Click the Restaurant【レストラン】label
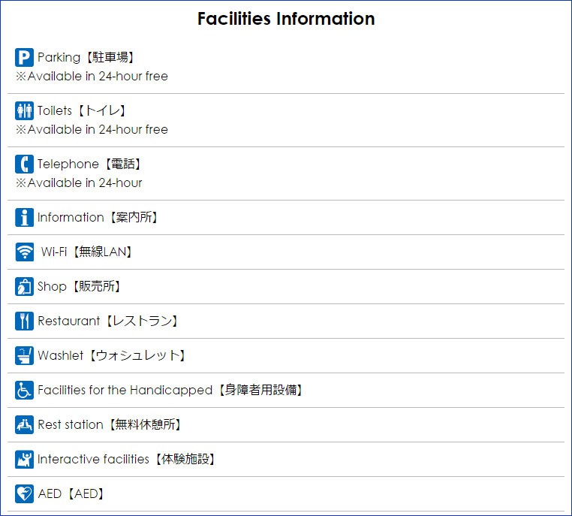 coord(109,321)
